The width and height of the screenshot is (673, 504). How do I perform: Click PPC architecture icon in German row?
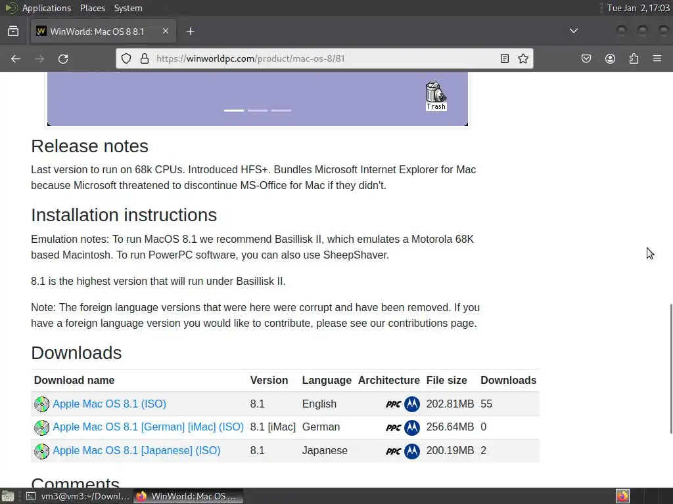click(393, 428)
